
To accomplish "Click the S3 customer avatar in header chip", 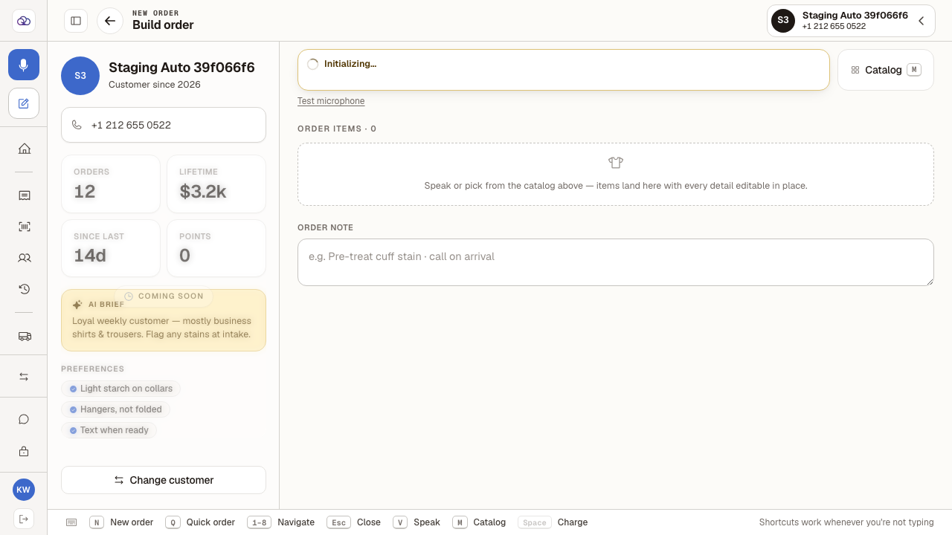I will (x=783, y=21).
